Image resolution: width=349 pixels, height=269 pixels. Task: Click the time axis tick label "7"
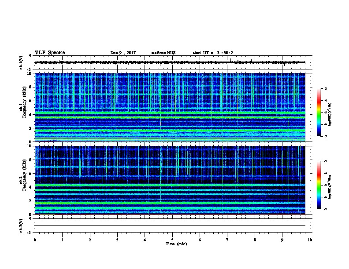tap(227, 240)
